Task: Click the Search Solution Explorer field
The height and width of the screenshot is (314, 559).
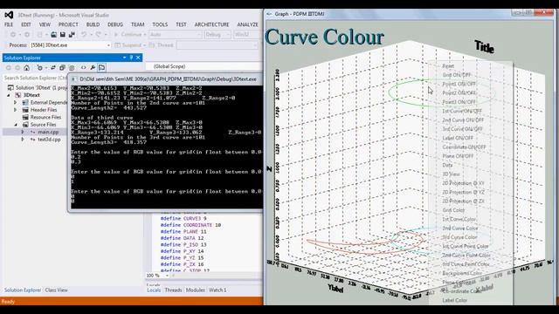Action: click(36, 78)
